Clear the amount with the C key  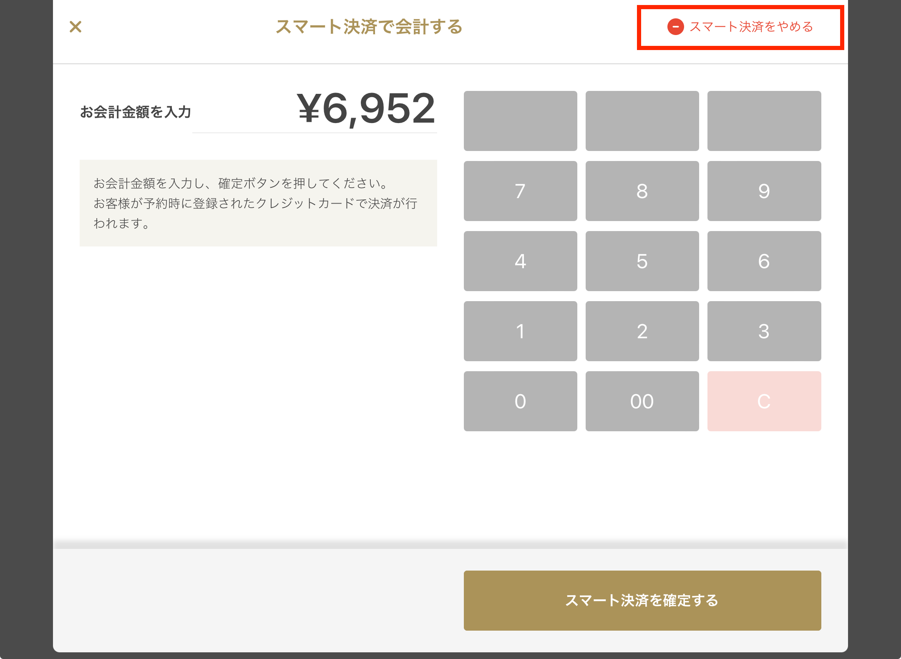click(x=764, y=401)
